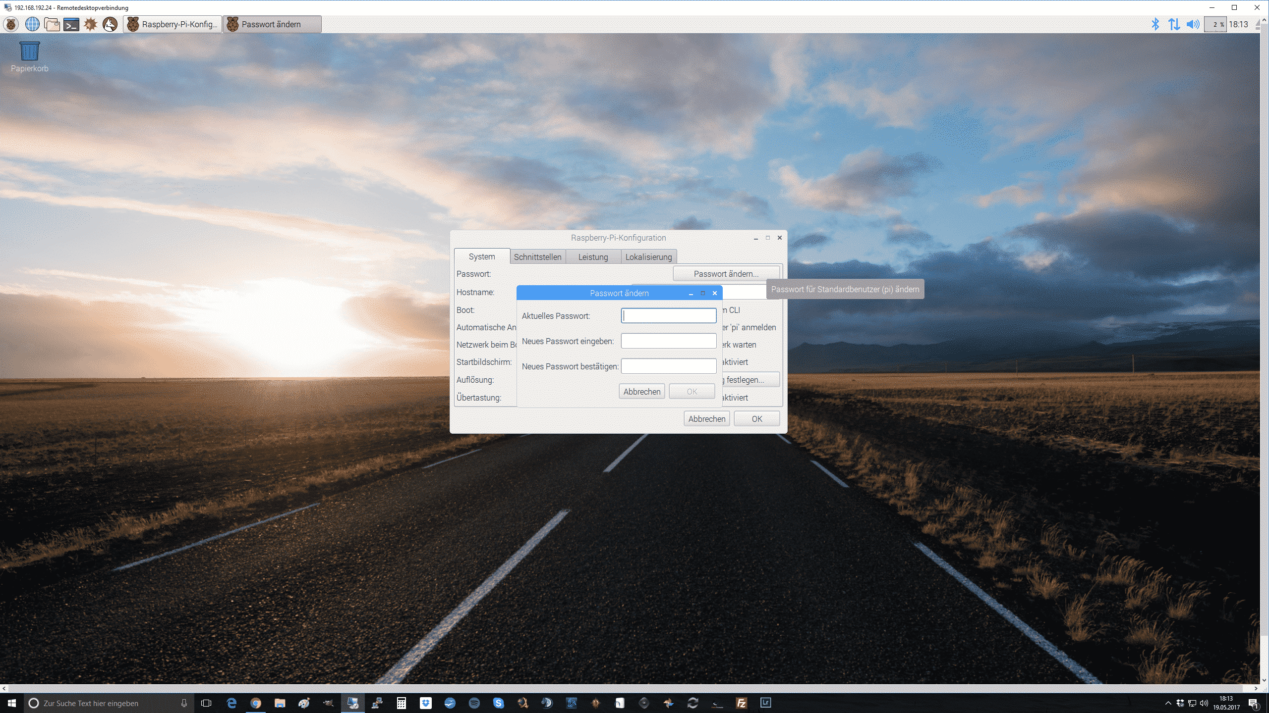This screenshot has height=713, width=1269.
Task: Click the network arrows icon in panel
Action: 1174,24
